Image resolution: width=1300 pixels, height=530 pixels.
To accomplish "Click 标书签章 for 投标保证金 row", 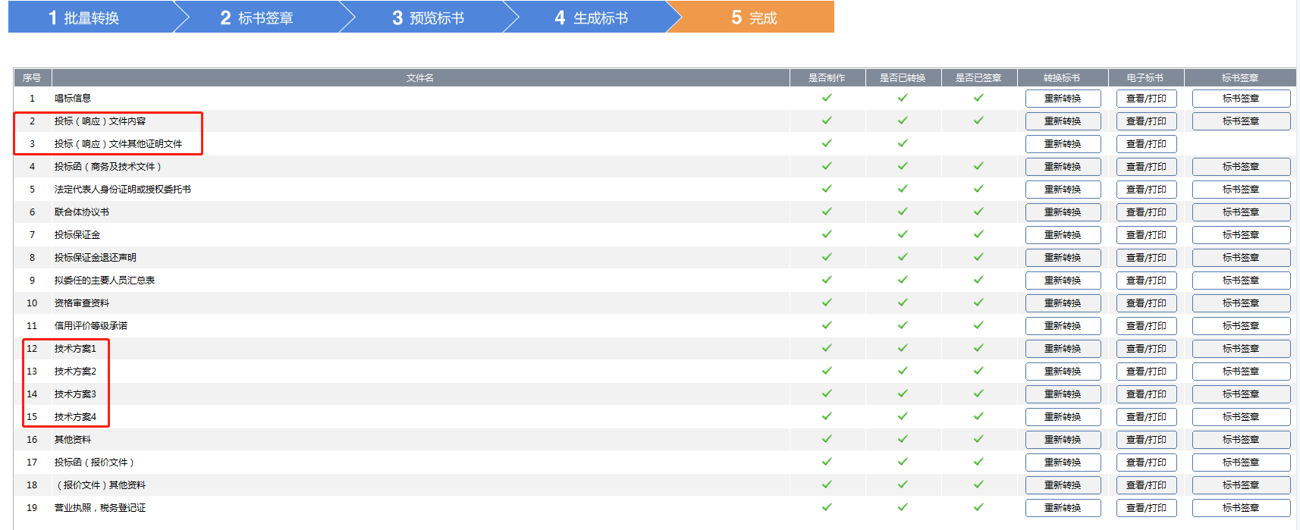I will 1241,235.
